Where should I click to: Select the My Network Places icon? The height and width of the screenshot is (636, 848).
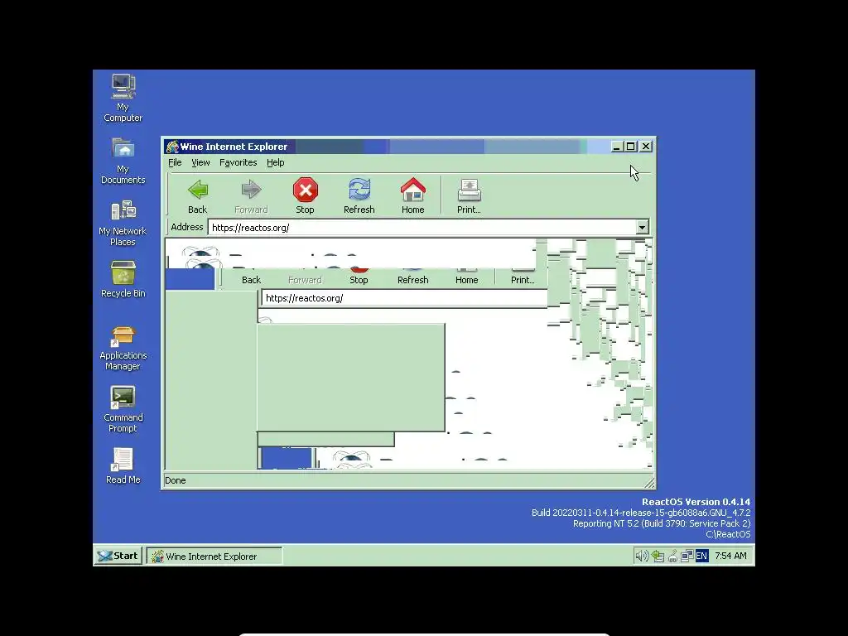[123, 210]
